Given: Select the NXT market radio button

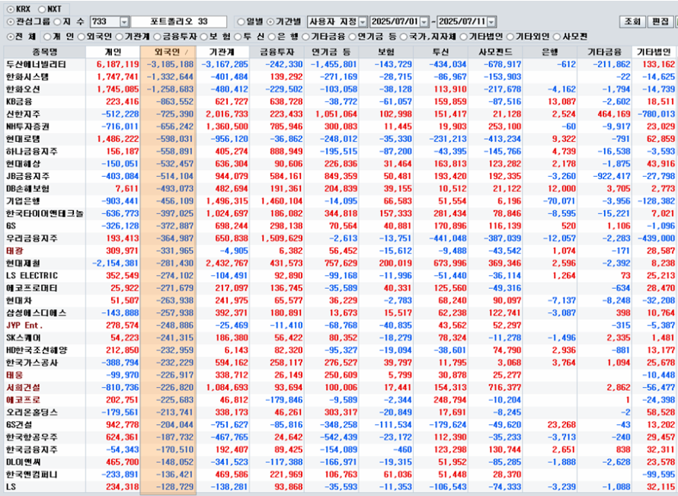Looking at the screenshot, I should [42, 8].
